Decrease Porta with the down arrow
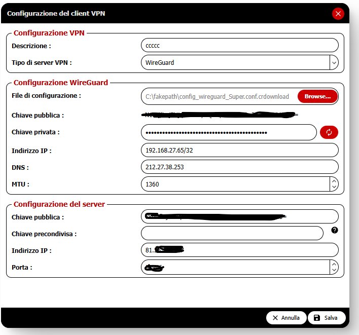 click(334, 270)
